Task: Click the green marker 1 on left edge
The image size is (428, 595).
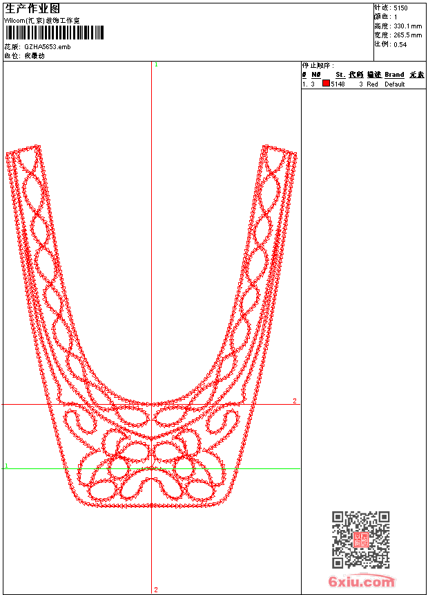Action: [6, 466]
